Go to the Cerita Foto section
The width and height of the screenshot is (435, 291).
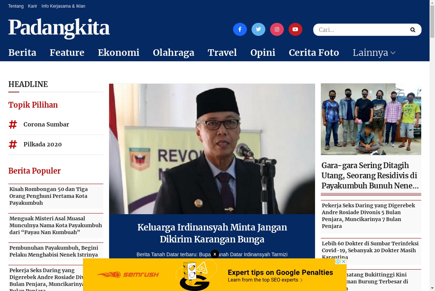314,53
